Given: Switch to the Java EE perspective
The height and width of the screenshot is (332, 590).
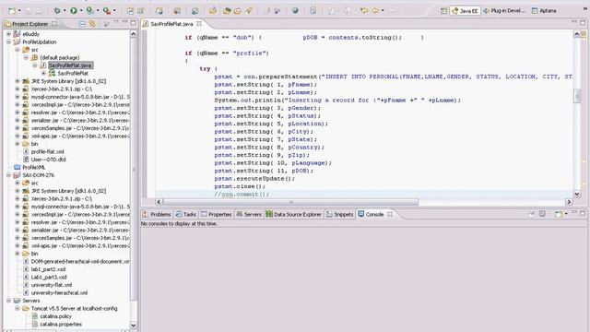Looking at the screenshot, I should point(465,11).
